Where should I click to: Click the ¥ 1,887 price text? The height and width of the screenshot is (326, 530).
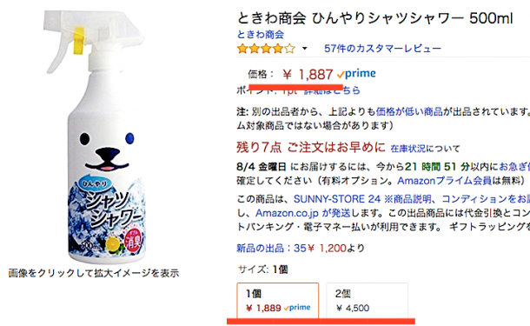tap(308, 75)
